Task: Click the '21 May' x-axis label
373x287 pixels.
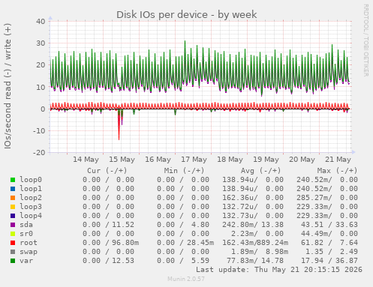Action: click(338, 160)
